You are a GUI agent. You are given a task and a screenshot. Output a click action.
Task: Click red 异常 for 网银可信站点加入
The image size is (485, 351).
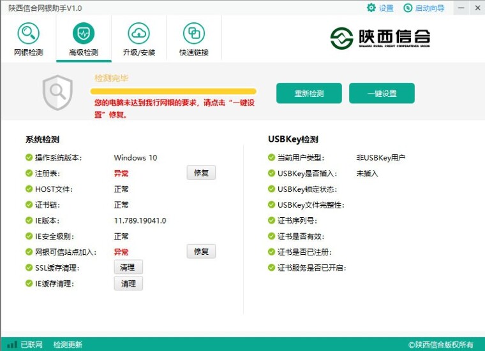[121, 252]
